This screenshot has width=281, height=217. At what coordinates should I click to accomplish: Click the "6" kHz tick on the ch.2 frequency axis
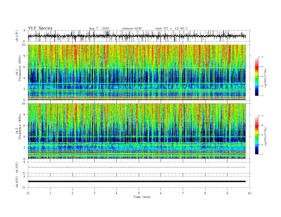25,126
